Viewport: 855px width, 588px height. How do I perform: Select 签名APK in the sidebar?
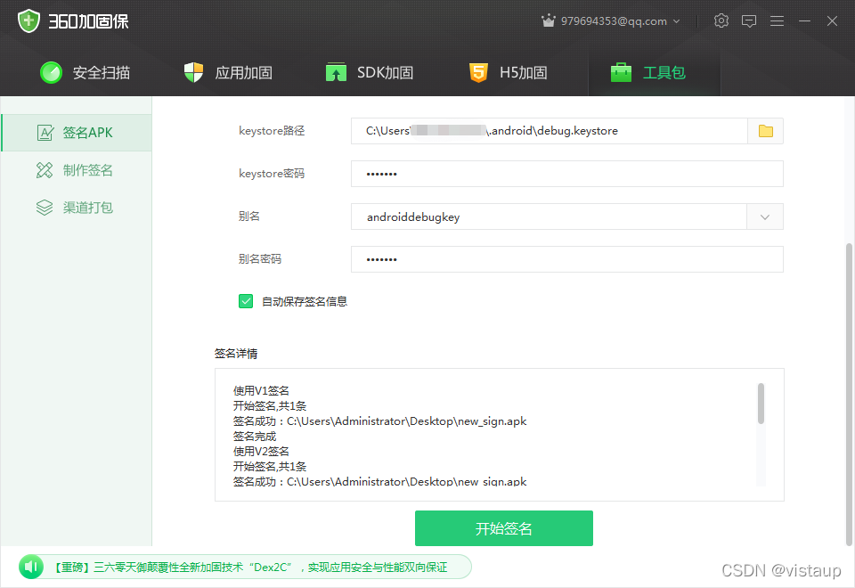(77, 133)
